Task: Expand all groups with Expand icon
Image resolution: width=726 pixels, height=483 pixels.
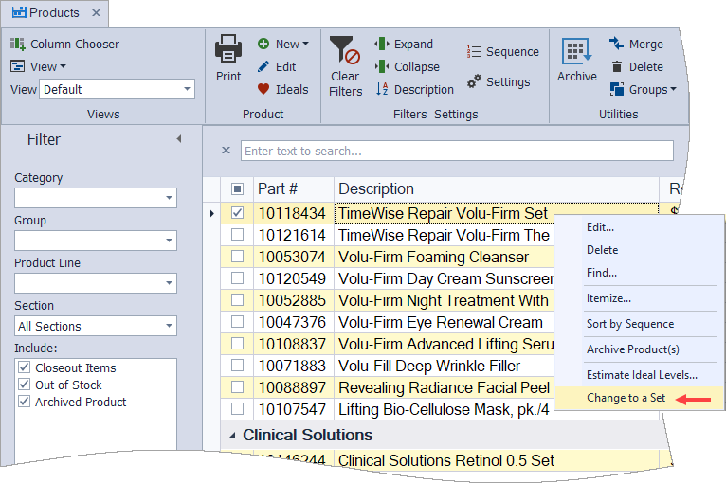Action: click(382, 44)
